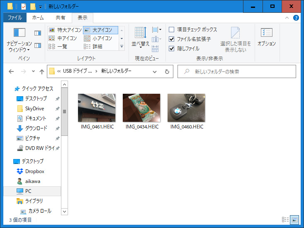Open Downloads (ダウンロード) in sidebar
This screenshot has width=304, height=228.
point(36,128)
